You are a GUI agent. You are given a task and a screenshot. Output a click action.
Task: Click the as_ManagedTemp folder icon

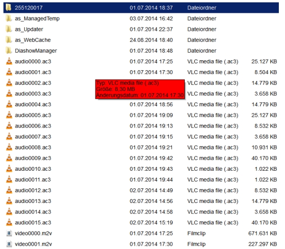[x=8, y=18]
